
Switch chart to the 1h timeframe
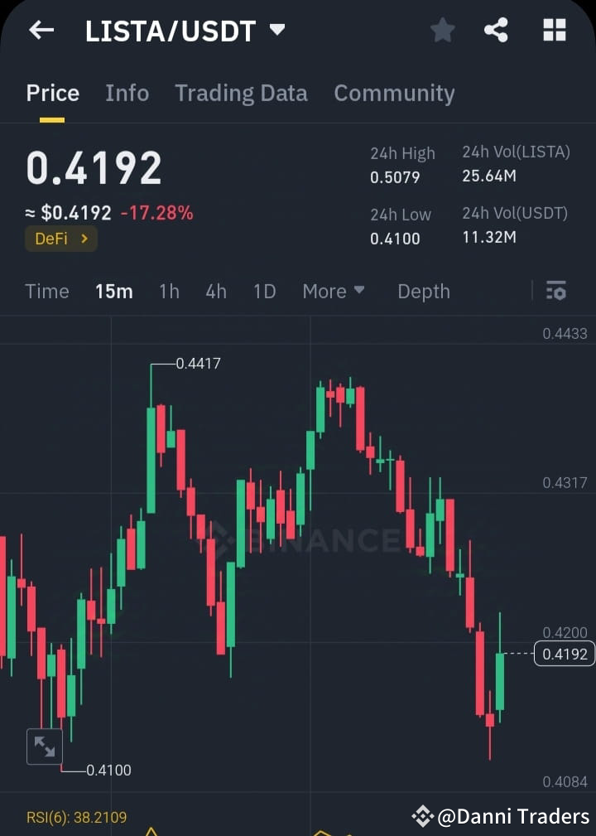point(169,291)
